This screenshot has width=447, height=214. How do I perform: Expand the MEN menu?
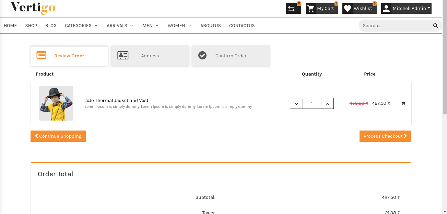coord(151,25)
